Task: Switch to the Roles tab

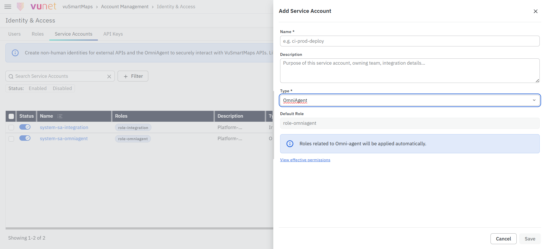Action: [38, 34]
